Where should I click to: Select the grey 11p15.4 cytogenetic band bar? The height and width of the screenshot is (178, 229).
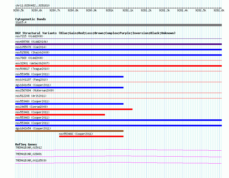point(118,25)
